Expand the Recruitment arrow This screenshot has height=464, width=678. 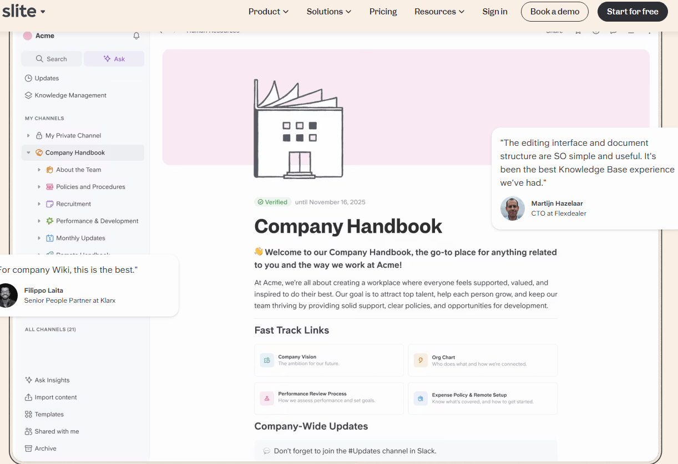39,204
